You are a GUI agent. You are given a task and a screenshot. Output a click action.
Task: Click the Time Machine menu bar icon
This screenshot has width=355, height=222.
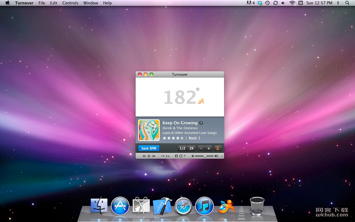click(267, 3)
